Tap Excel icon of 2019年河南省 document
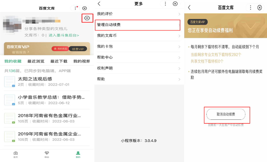This screenshot has width=267, height=162. (9, 137)
